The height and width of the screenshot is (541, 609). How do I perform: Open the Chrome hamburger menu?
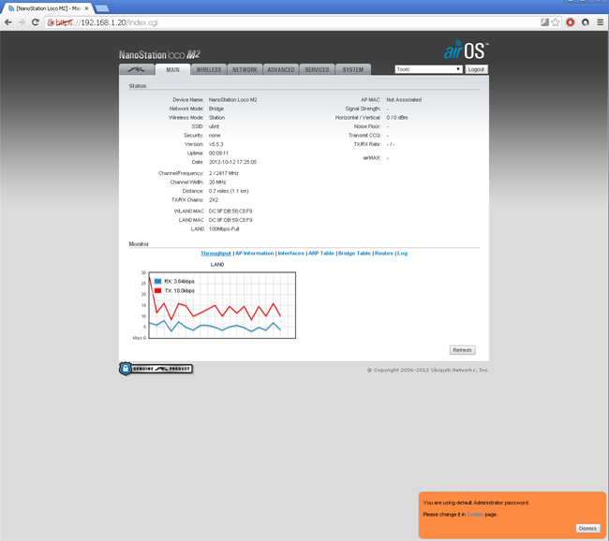tap(600, 22)
